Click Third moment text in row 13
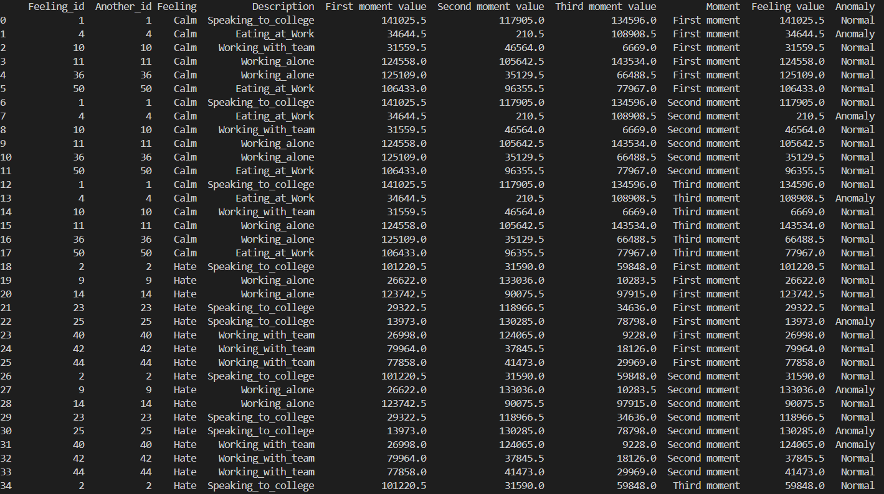The height and width of the screenshot is (494, 884). click(x=706, y=198)
